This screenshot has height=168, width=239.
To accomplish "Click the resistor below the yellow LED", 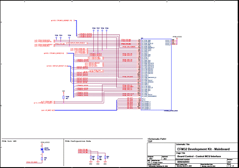I will 42,159.
